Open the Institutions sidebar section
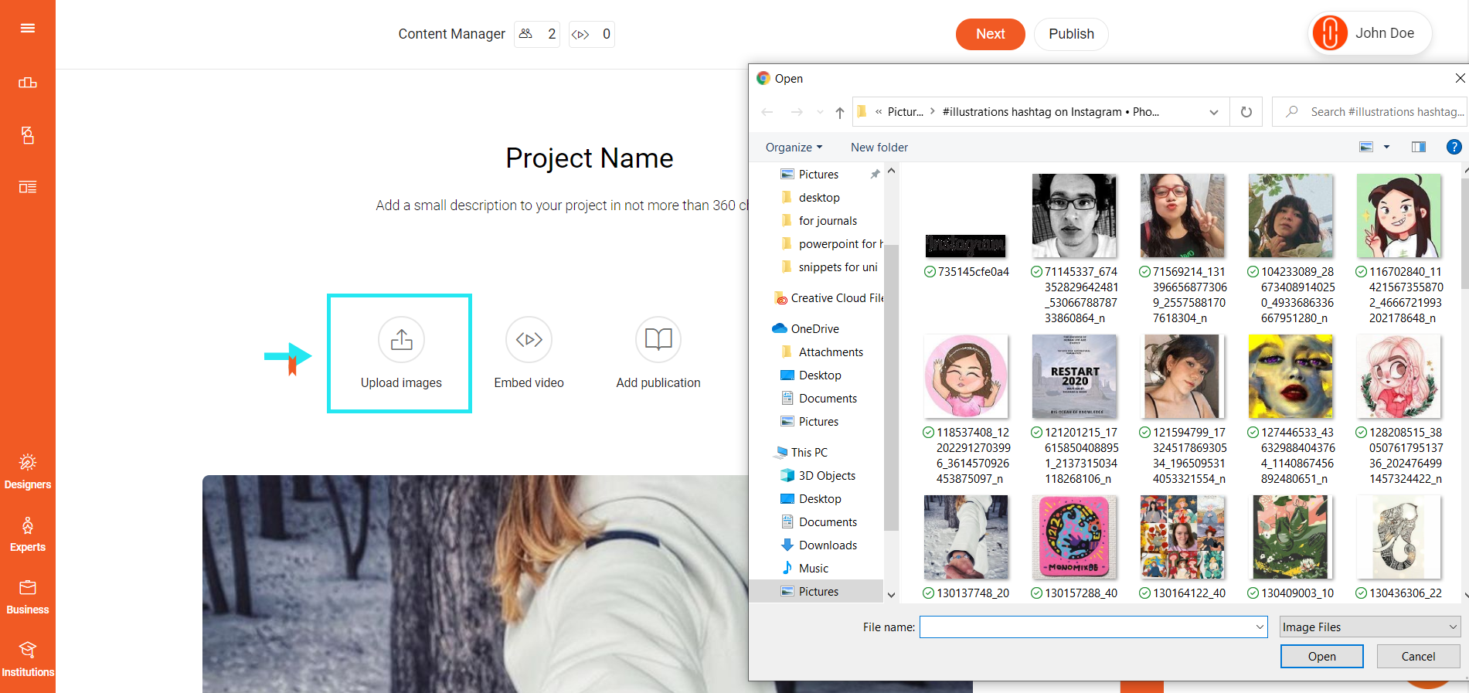 28,660
